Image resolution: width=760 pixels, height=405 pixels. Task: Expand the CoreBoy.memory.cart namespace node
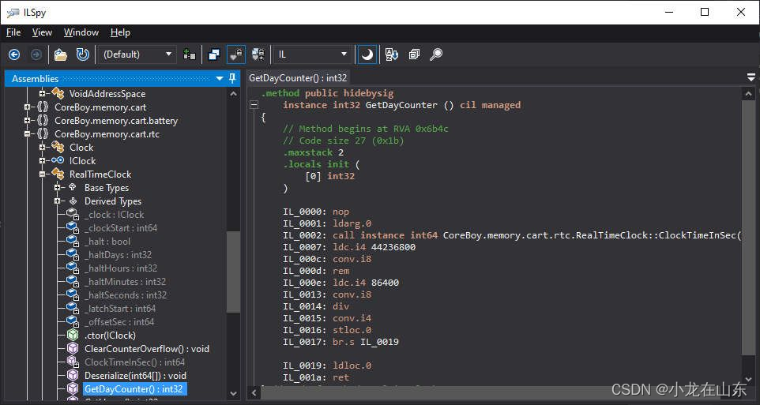click(x=27, y=107)
